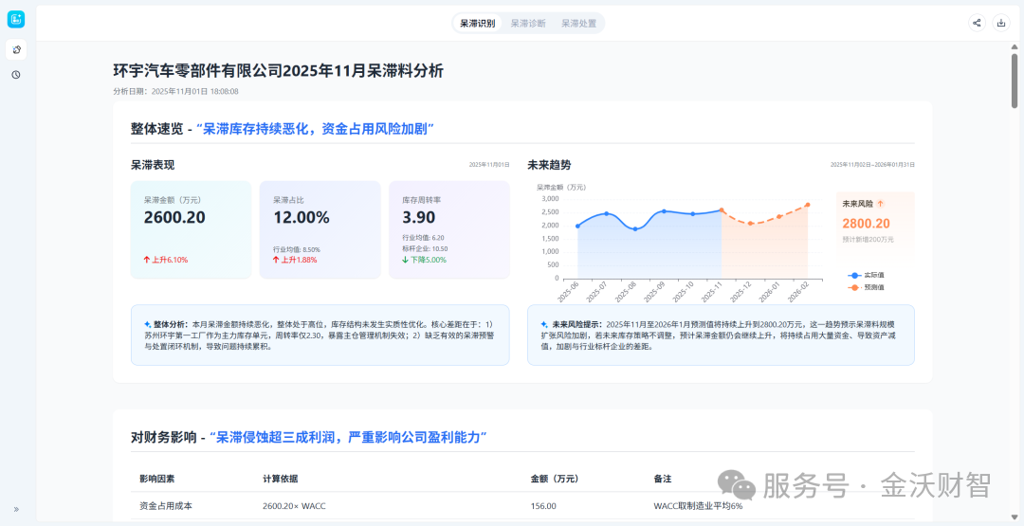
Task: Click the 2600.20× WACC cell
Action: [x=294, y=506]
